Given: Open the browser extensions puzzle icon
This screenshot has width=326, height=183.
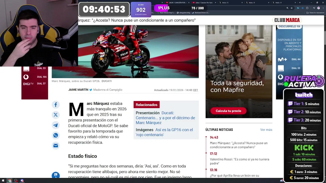Looking at the screenshot, I should coord(307,8).
